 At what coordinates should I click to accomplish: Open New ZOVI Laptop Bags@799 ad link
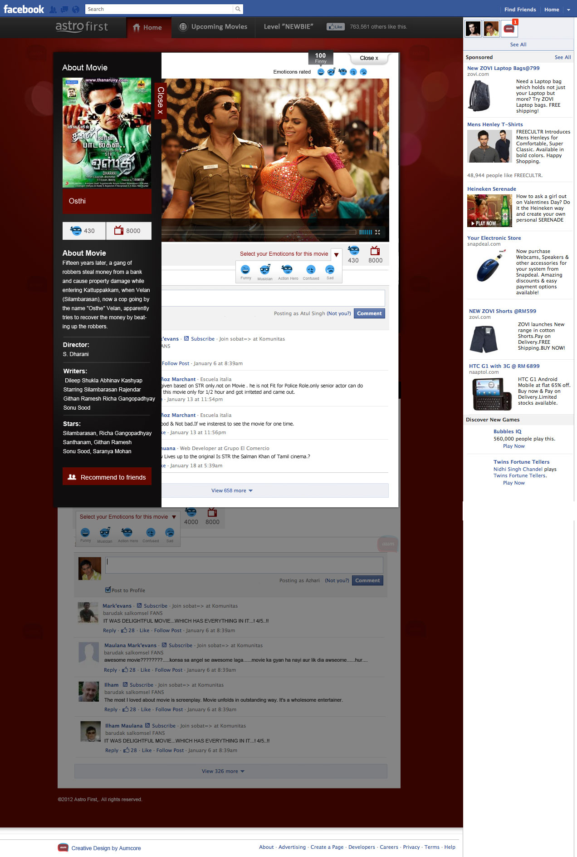[x=504, y=68]
